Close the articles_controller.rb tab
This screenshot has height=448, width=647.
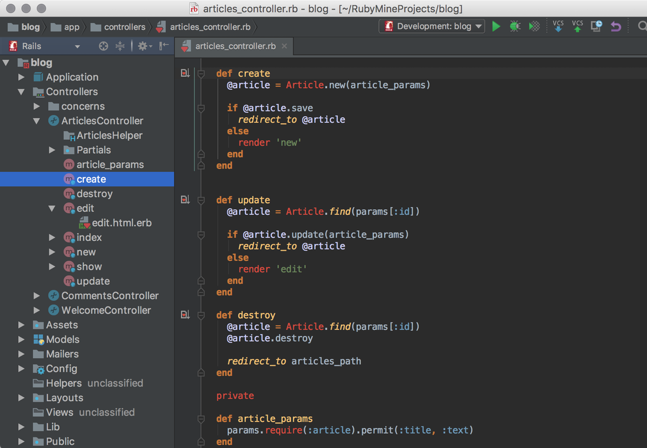(284, 46)
